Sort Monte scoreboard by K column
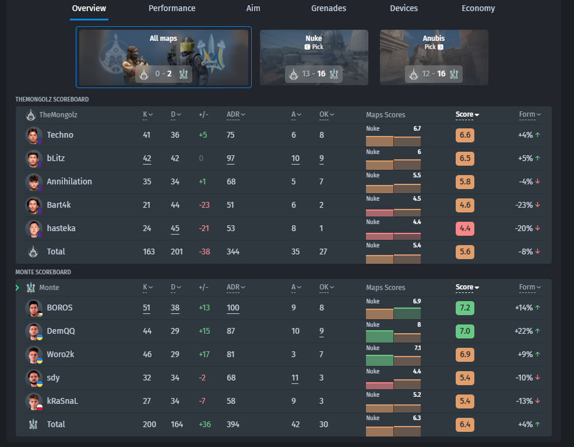The height and width of the screenshot is (447, 574). (147, 288)
